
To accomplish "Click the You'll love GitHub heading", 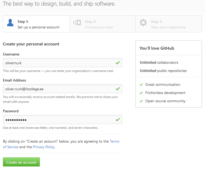I will click(157, 48).
